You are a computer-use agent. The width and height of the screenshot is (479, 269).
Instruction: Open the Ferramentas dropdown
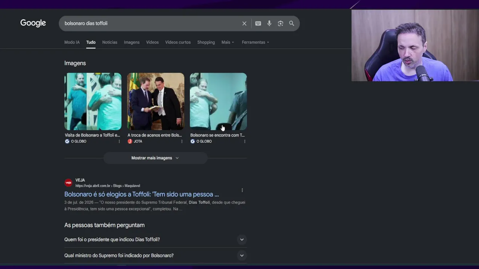[256, 42]
